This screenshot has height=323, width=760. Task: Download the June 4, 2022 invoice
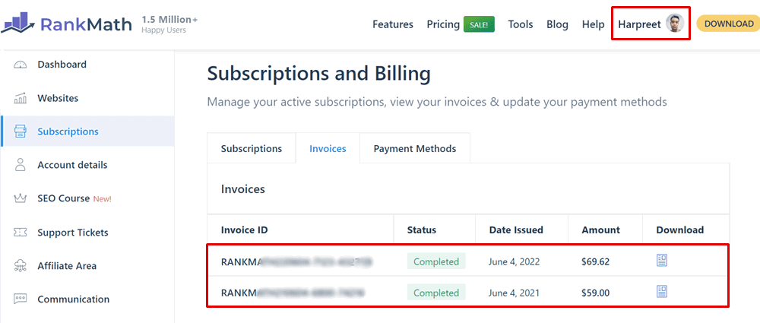(x=662, y=261)
